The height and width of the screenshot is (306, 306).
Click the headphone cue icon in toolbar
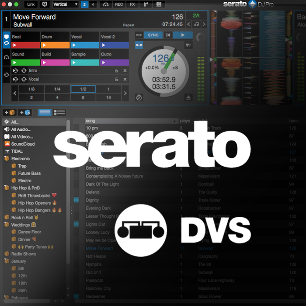pyautogui.click(x=105, y=4)
